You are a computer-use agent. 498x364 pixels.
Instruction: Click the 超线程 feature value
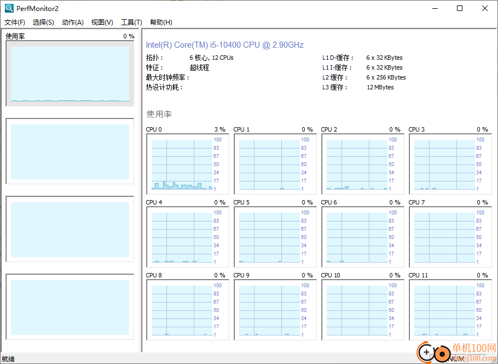pos(199,67)
